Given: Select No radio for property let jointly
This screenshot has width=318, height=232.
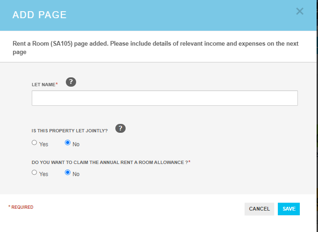Looking at the screenshot, I should 68,143.
